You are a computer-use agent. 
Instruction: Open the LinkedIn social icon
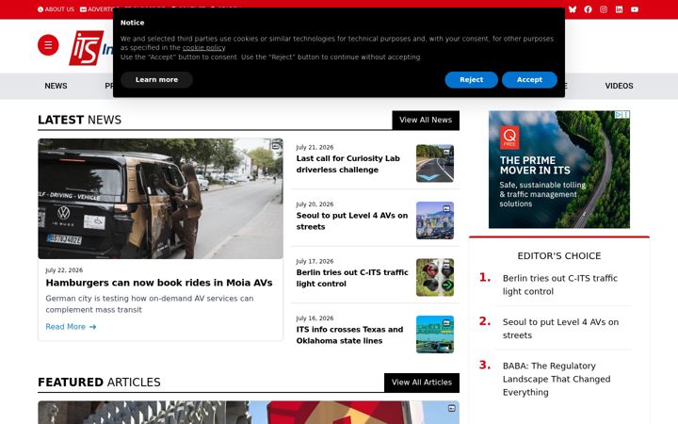pyautogui.click(x=620, y=9)
